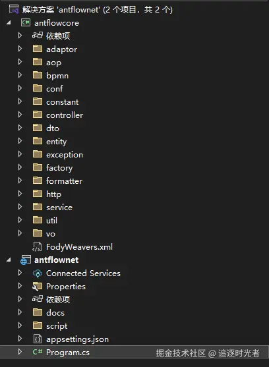Click the C# icon of Program.cs
The image size is (269, 367).
coord(38,352)
